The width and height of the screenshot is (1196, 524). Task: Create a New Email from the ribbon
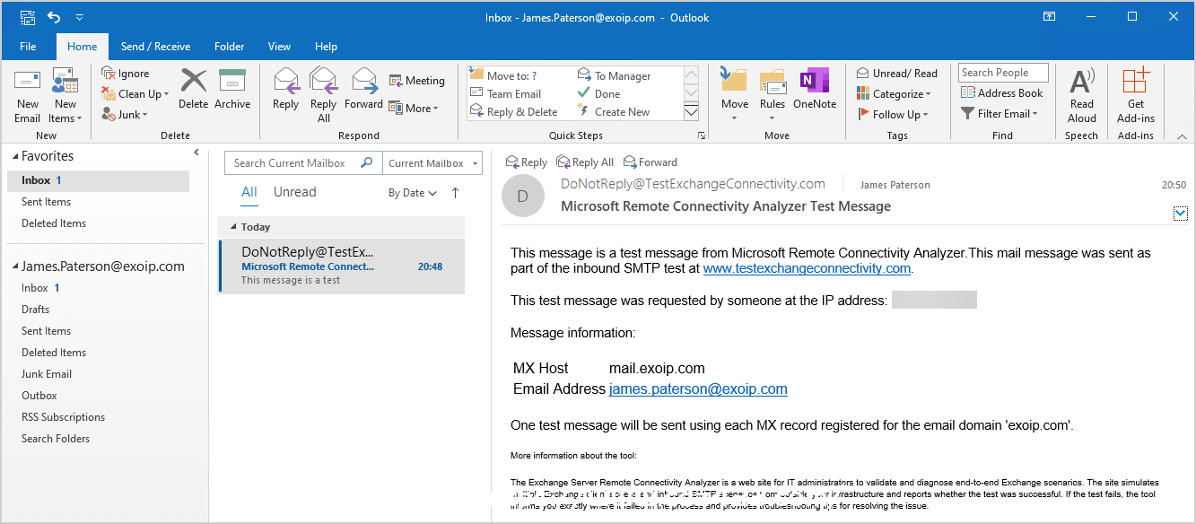click(28, 97)
